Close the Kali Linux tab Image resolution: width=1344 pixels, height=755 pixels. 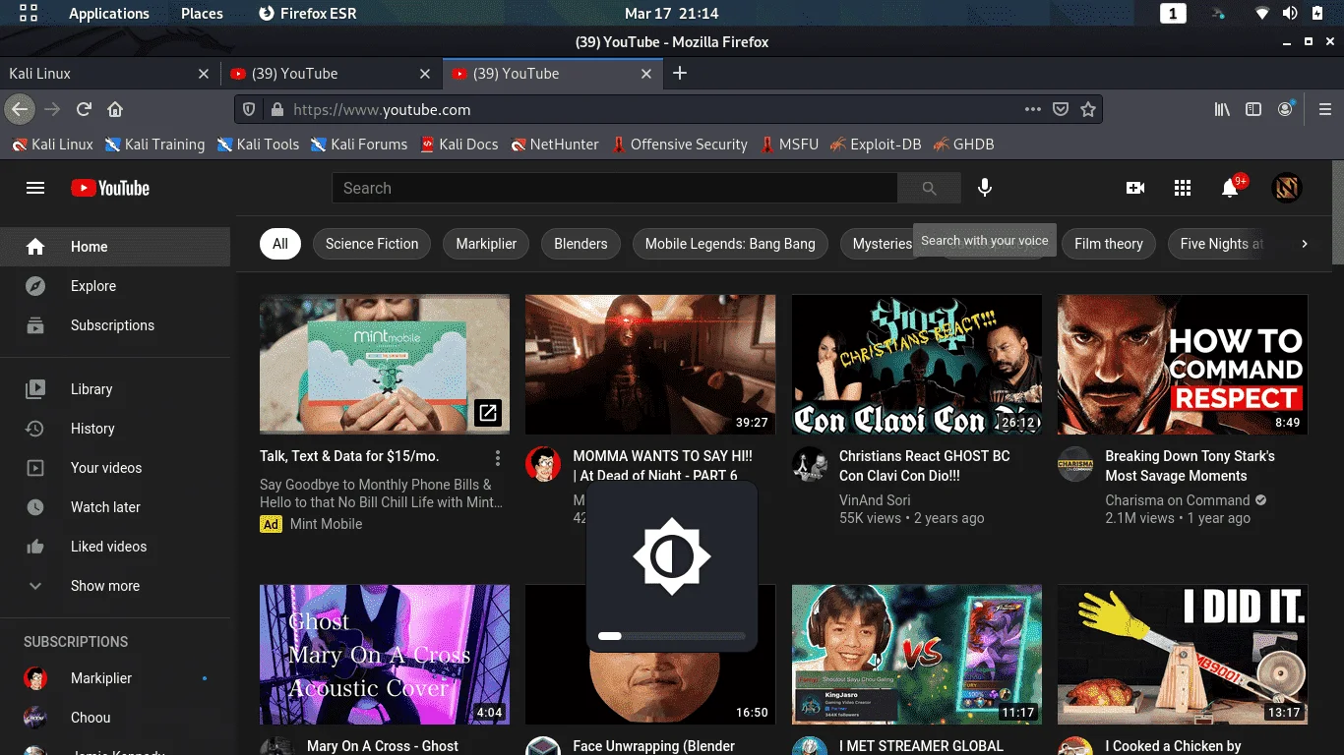[204, 73]
